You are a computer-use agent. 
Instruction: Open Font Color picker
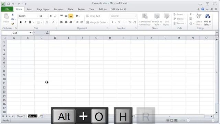[53, 22]
